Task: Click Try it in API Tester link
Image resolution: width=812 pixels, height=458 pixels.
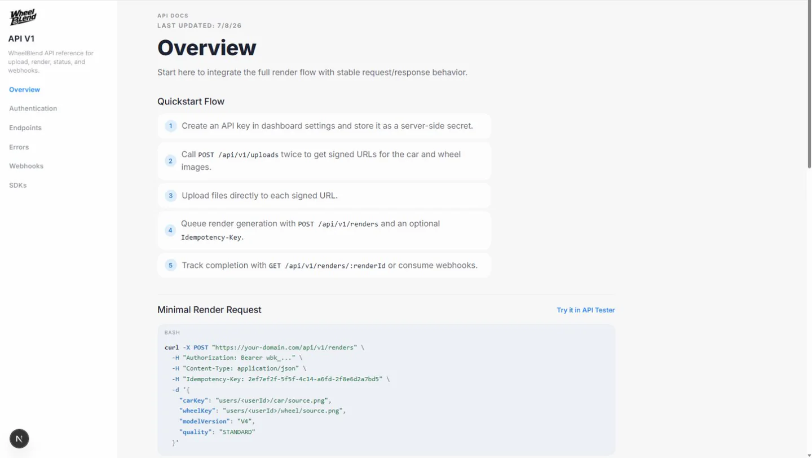Action: [585, 310]
